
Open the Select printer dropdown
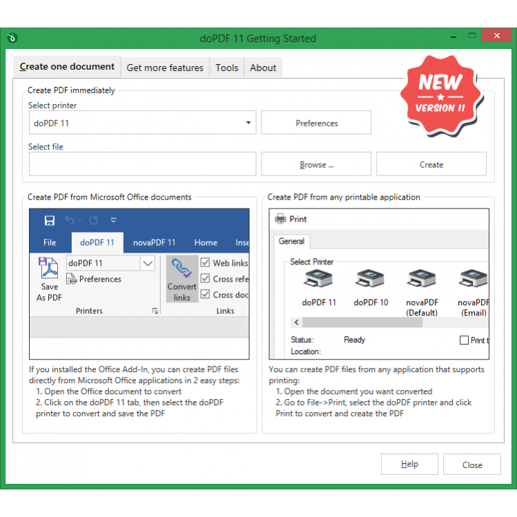(x=248, y=123)
